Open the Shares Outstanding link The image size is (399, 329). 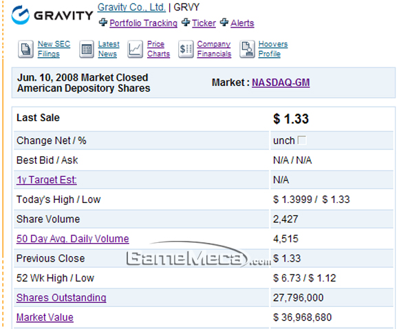tap(61, 297)
